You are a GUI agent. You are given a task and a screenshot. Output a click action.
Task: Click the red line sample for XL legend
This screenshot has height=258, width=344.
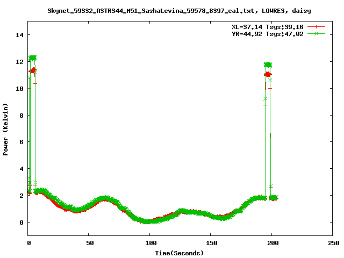point(316,27)
